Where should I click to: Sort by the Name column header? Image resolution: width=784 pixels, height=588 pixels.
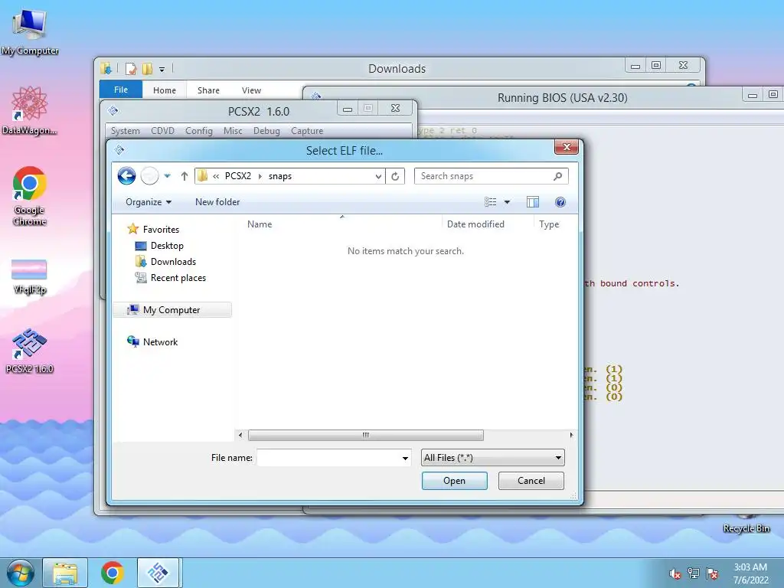tap(260, 224)
